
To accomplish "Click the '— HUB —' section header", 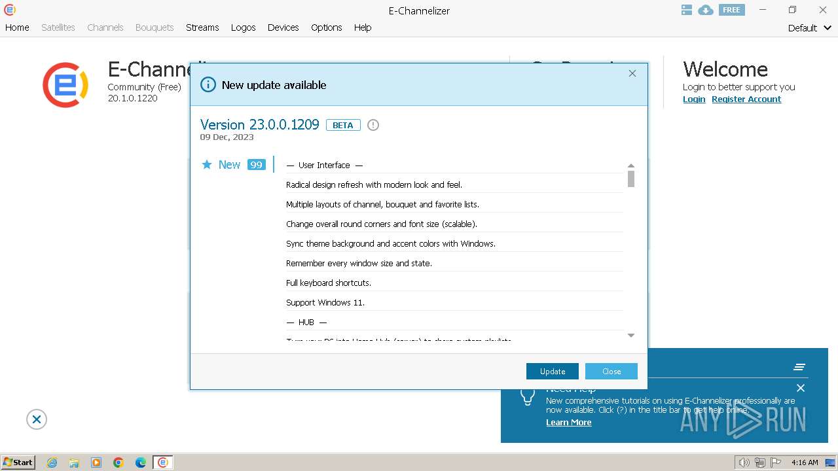I will click(306, 323).
